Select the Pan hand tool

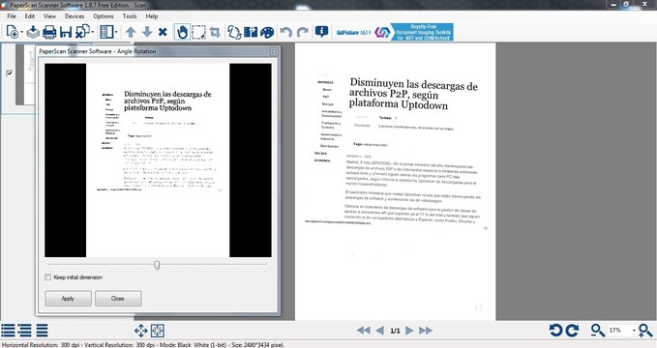click(x=182, y=32)
